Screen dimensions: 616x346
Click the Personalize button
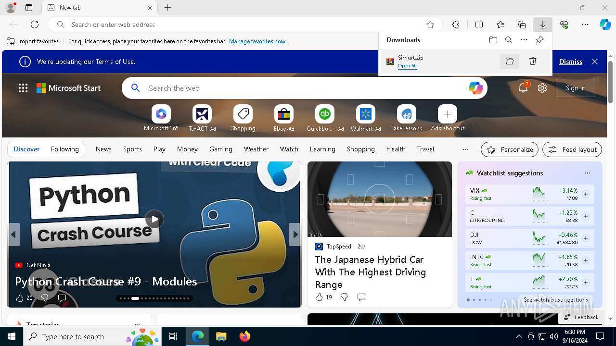[510, 149]
